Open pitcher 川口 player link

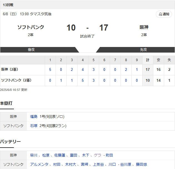click(112, 165)
